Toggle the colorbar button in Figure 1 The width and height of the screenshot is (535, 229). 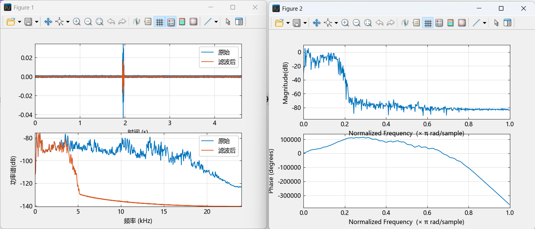[x=182, y=22]
